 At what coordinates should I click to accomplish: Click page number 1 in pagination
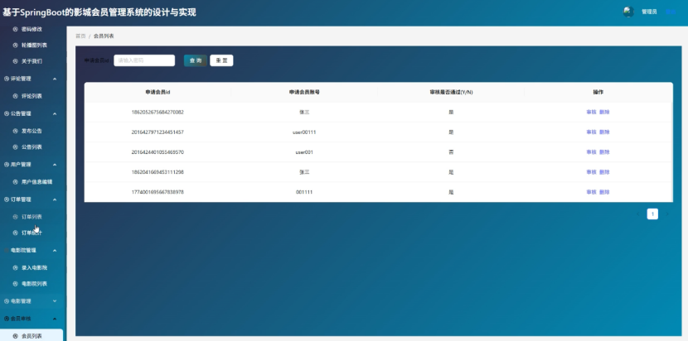(x=652, y=214)
